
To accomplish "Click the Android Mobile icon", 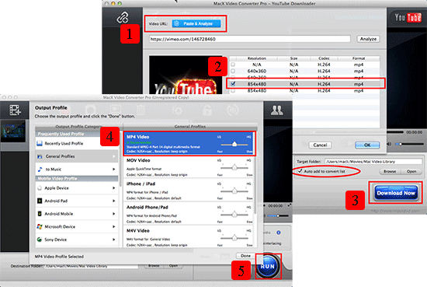I will [40, 214].
